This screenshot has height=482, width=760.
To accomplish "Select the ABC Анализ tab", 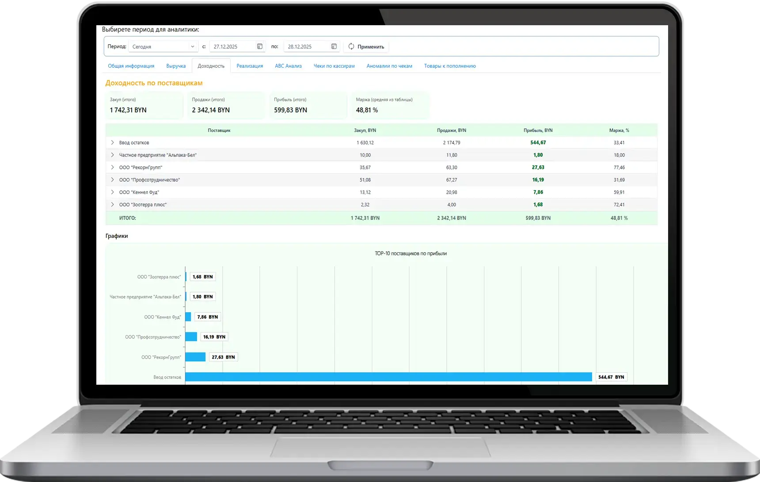I will click(288, 66).
